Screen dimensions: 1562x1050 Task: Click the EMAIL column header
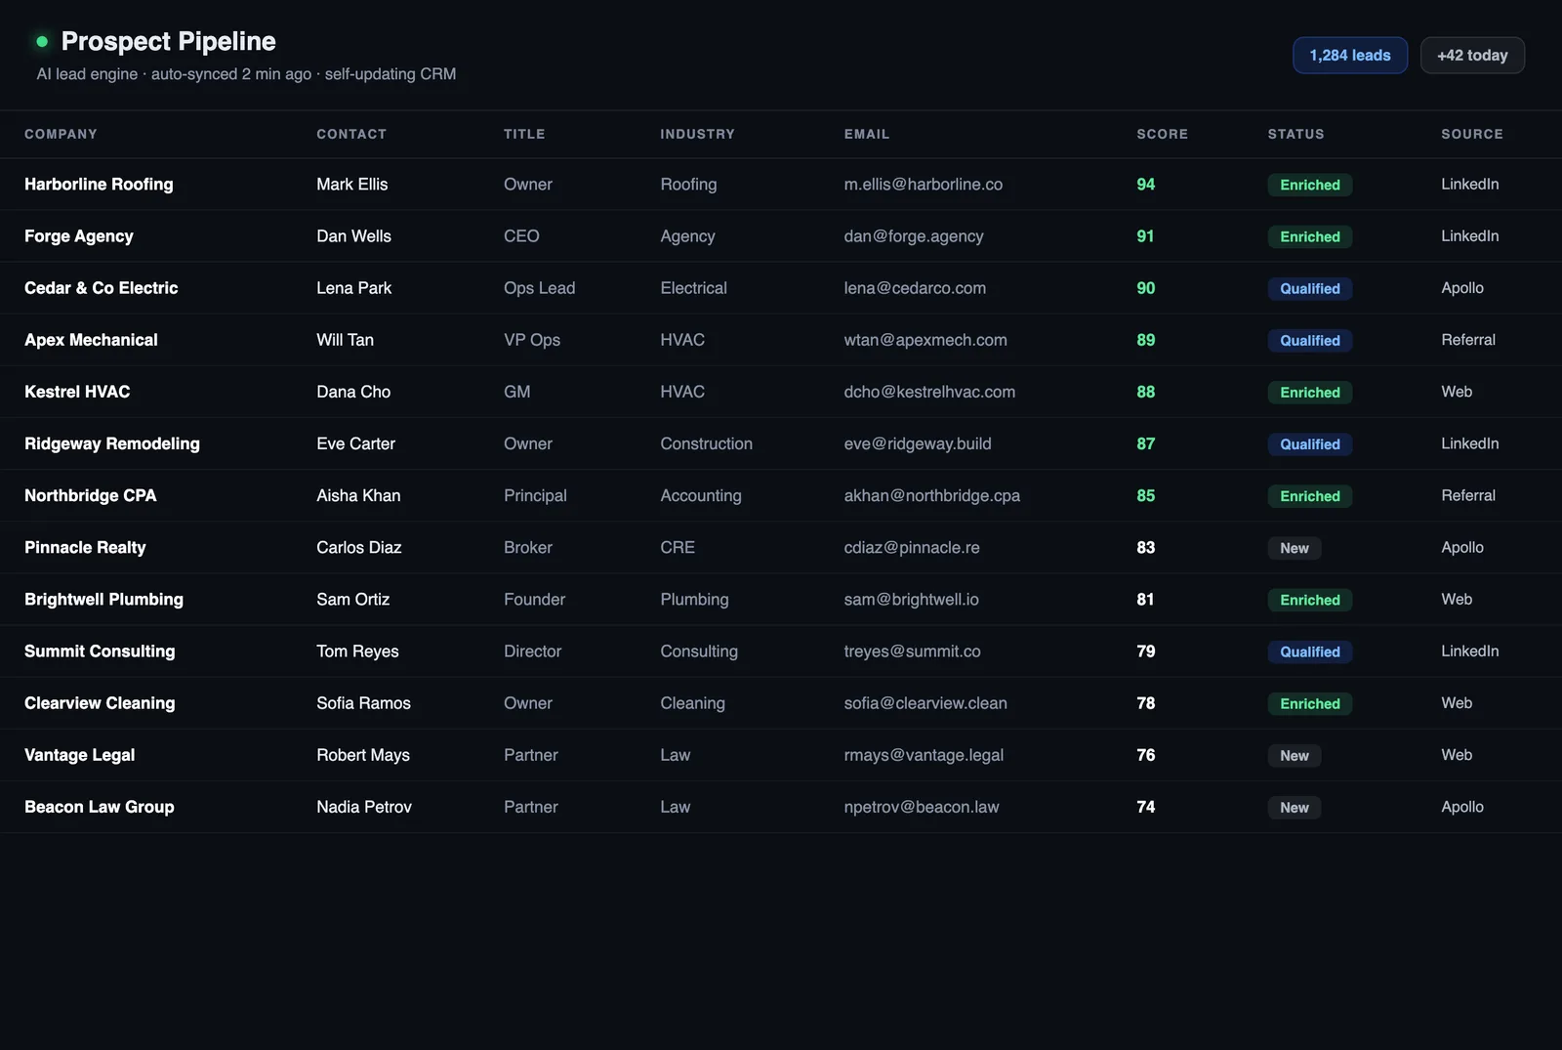pos(867,134)
